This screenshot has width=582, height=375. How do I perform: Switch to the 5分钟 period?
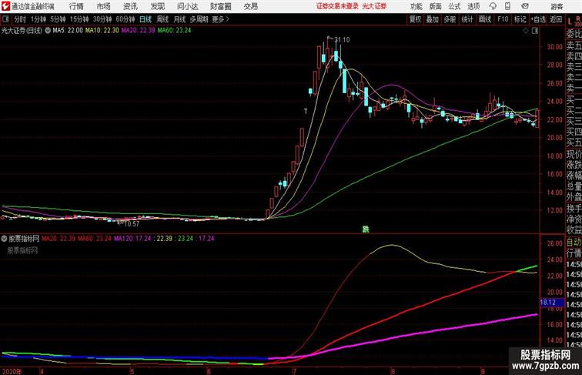pos(58,19)
